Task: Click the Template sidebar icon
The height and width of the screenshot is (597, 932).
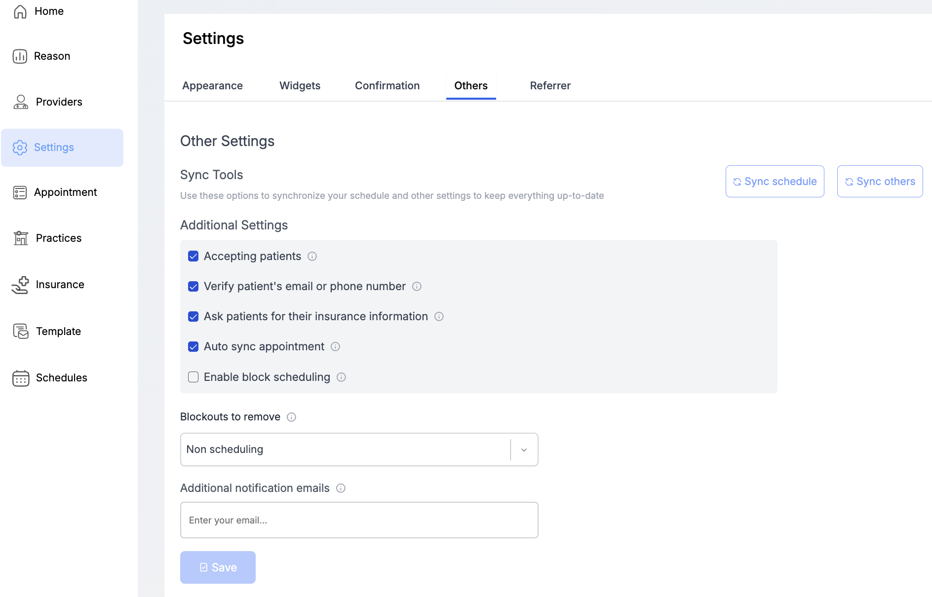Action: [21, 332]
